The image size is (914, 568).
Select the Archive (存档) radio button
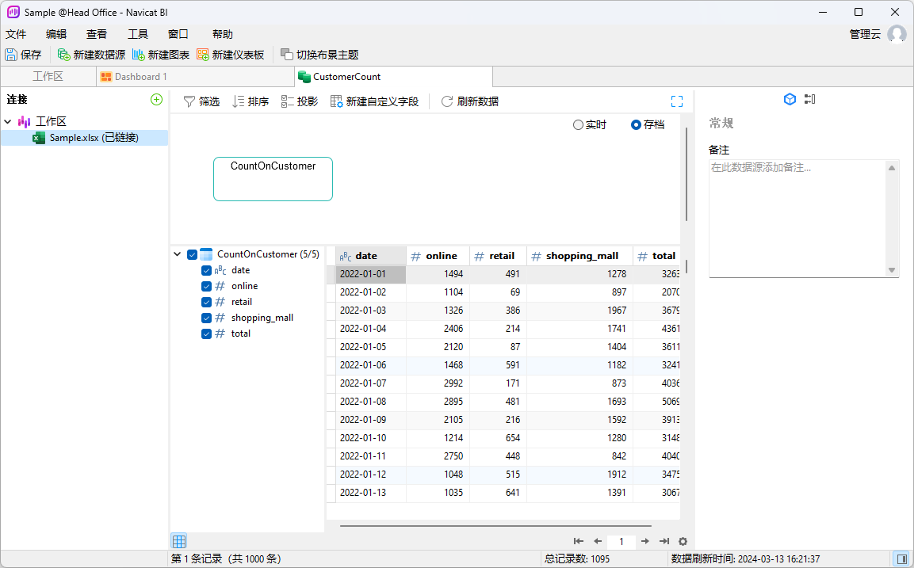(x=636, y=124)
